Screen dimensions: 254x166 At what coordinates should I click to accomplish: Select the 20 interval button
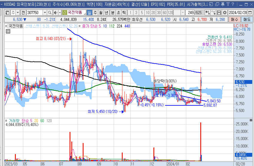tap(153, 13)
